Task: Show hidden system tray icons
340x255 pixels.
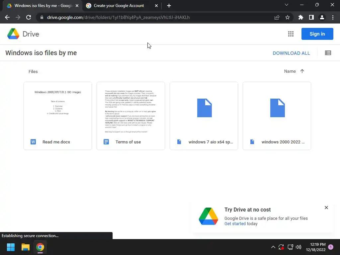Action: click(x=273, y=247)
